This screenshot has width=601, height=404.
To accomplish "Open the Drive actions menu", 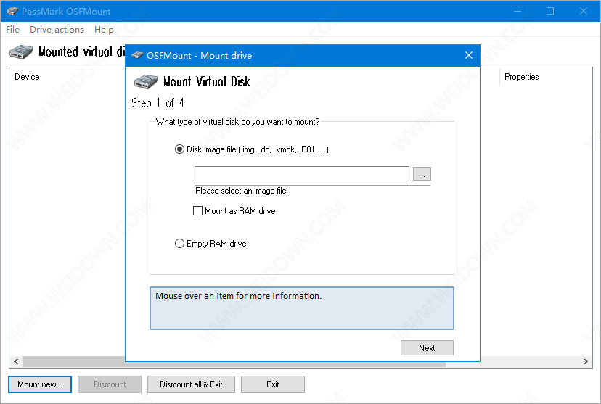I will 57,30.
